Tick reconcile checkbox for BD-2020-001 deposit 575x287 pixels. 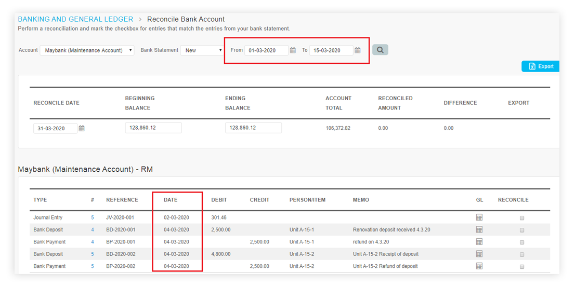pyautogui.click(x=522, y=230)
